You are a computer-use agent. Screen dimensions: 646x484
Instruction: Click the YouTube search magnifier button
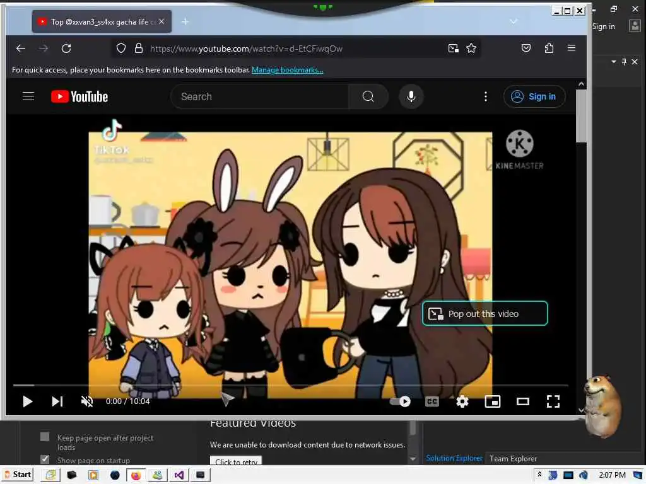368,96
